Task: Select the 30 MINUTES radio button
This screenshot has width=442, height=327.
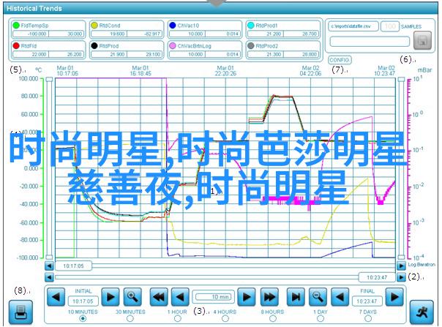Action: [130, 318]
